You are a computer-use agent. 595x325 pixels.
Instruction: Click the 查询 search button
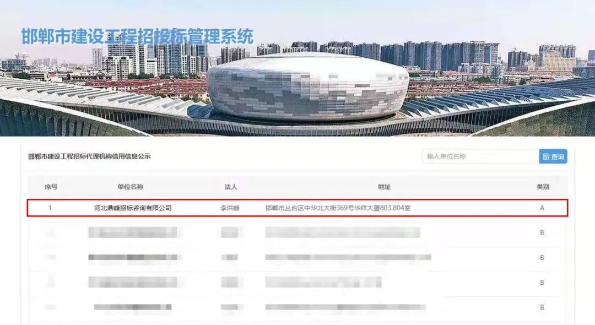click(553, 156)
